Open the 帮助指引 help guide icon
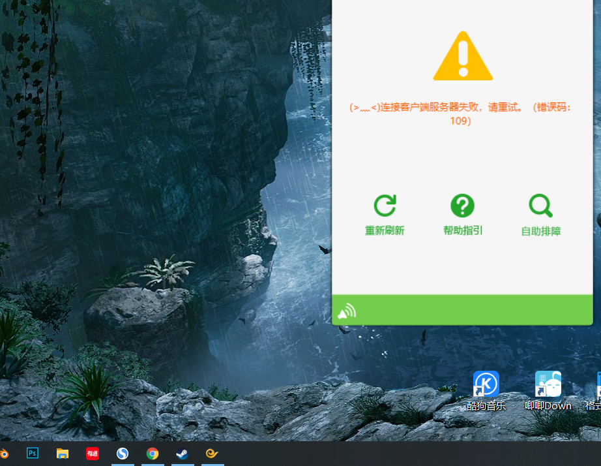The height and width of the screenshot is (466, 601). [462, 204]
